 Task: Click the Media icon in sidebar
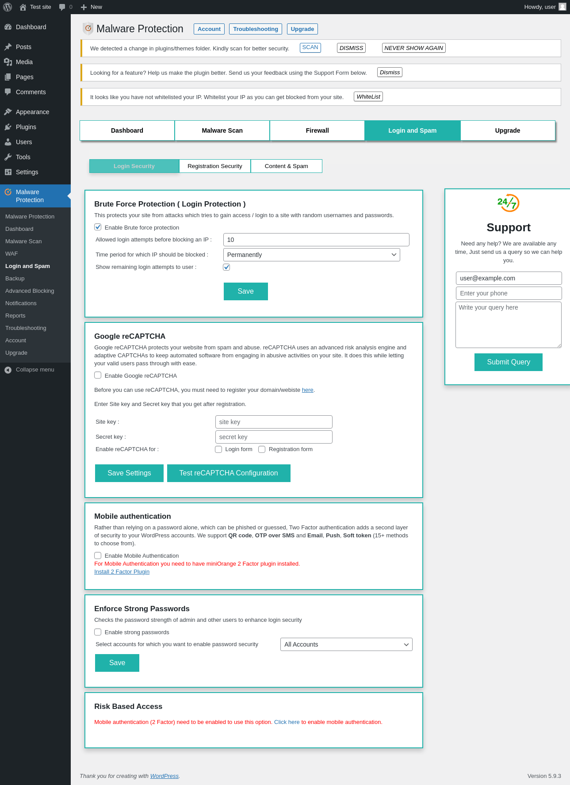[x=8, y=62]
